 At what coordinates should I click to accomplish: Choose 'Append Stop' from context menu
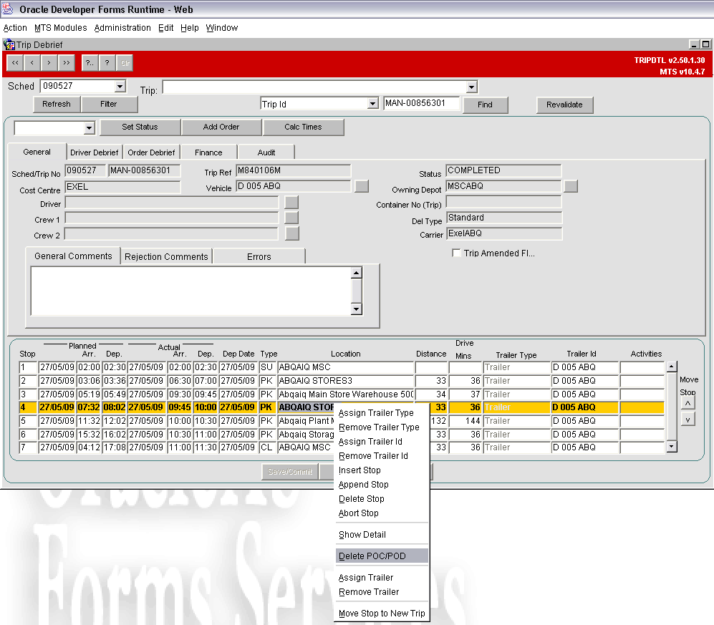coord(382,485)
